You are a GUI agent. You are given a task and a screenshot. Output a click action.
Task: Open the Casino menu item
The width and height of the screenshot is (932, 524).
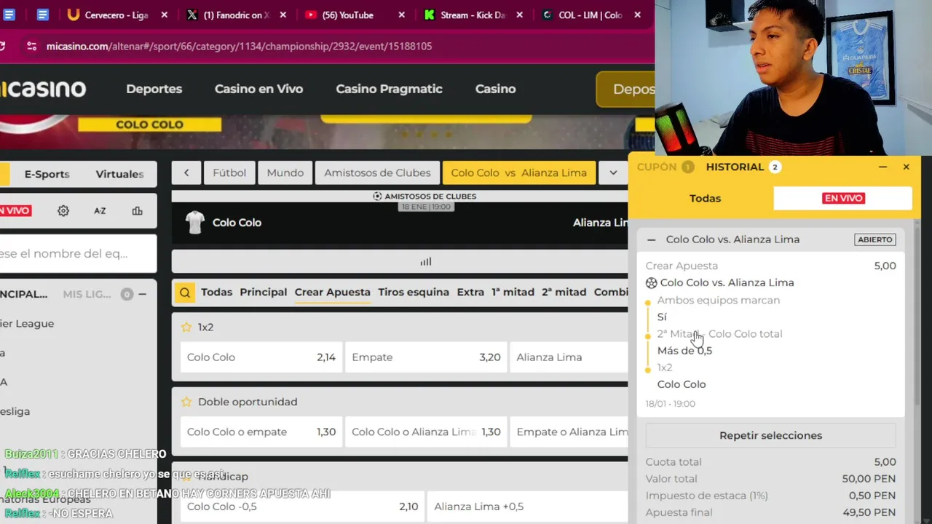[495, 89]
